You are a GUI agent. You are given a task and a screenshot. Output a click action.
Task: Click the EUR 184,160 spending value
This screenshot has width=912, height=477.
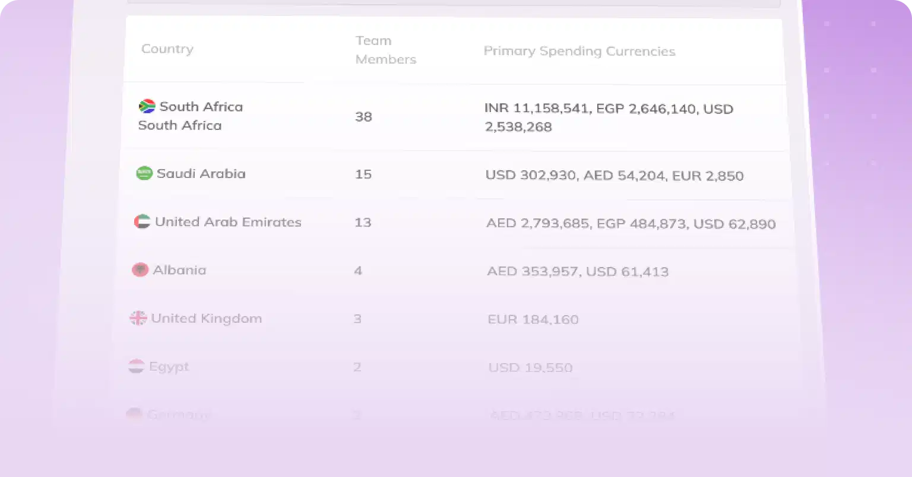[533, 320]
